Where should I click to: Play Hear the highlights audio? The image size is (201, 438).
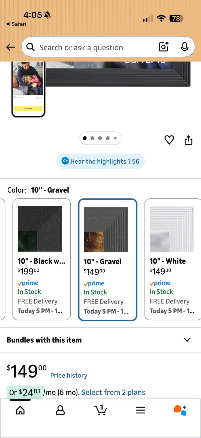[x=100, y=161]
